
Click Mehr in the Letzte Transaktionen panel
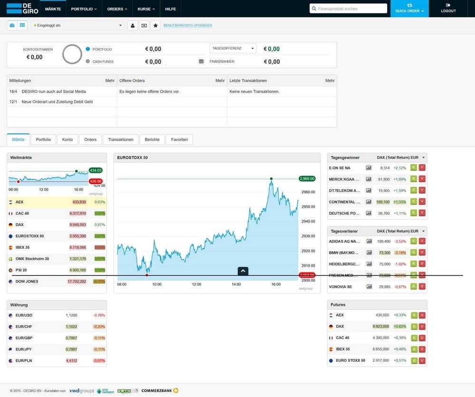pos(330,81)
